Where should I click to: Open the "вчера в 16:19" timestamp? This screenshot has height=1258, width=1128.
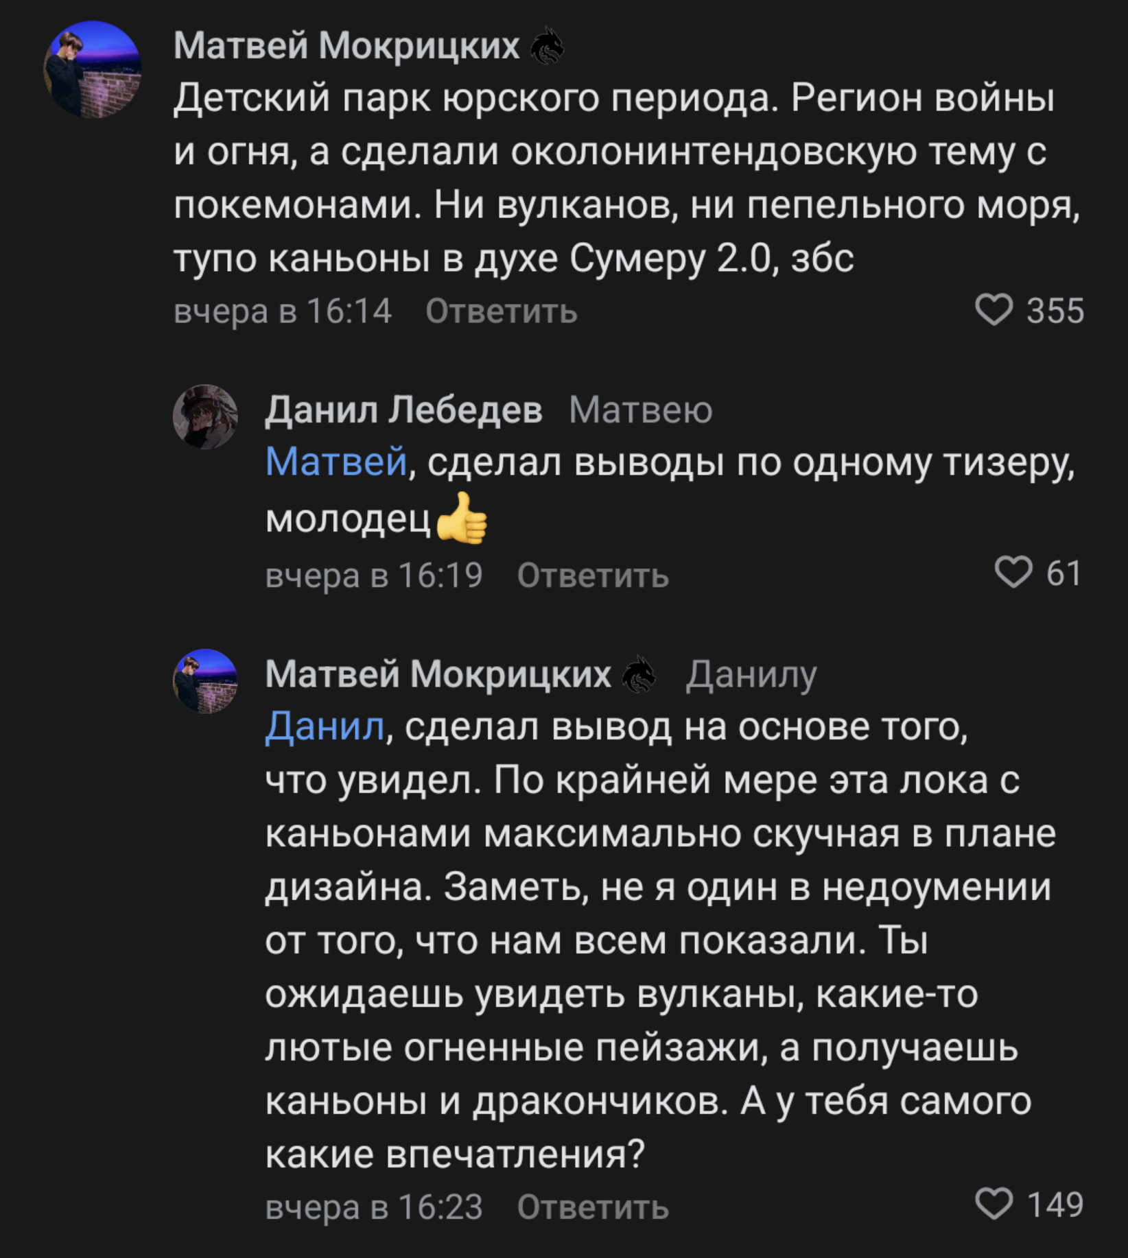[374, 575]
